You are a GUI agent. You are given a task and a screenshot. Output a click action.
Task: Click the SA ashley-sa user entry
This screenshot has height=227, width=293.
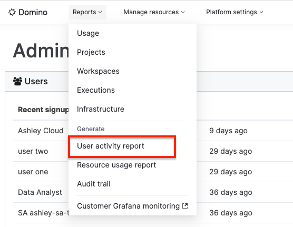tap(43, 213)
